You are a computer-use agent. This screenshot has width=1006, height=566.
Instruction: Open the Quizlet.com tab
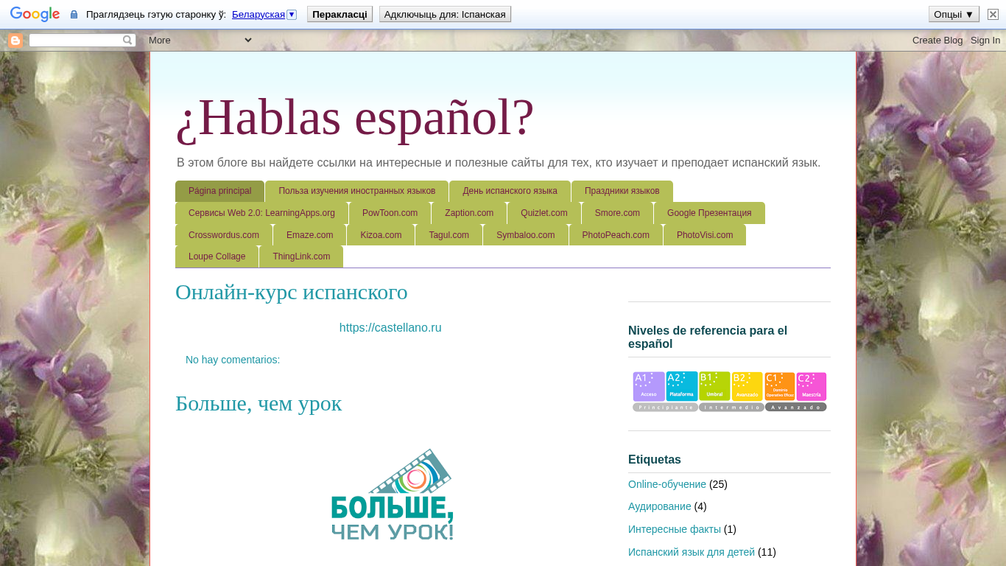544,213
